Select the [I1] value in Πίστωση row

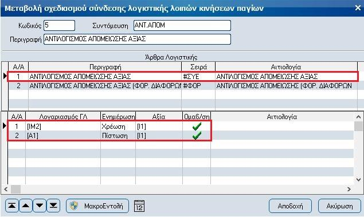coord(159,136)
